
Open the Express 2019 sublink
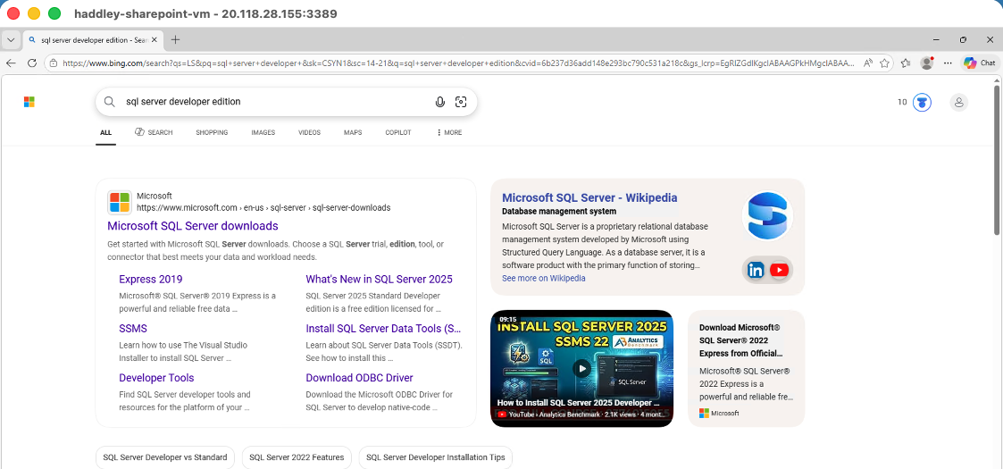coord(150,279)
